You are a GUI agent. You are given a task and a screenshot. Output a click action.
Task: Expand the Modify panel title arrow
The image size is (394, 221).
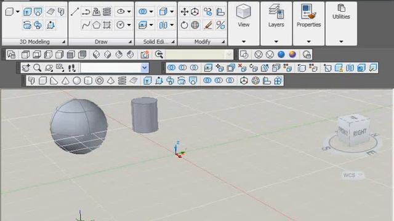[223, 42]
